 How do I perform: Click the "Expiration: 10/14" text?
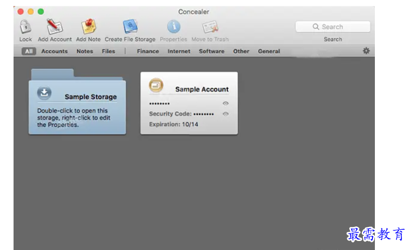pyautogui.click(x=174, y=124)
